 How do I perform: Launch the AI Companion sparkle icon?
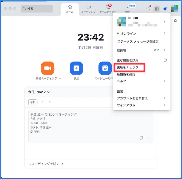click(165, 9)
